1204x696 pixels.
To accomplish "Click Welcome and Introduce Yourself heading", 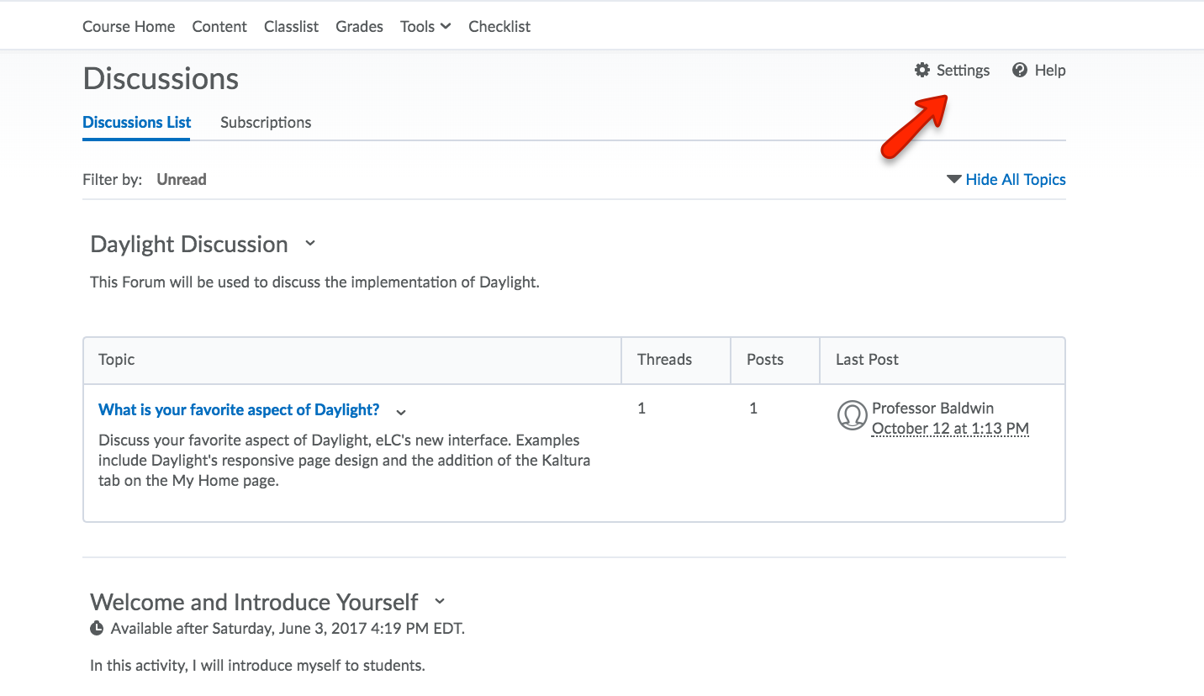I will pyautogui.click(x=254, y=602).
